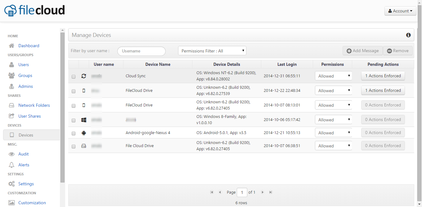Click the 2014-12-31 06:55:11 login time
This screenshot has width=422, height=207.
tap(282, 76)
